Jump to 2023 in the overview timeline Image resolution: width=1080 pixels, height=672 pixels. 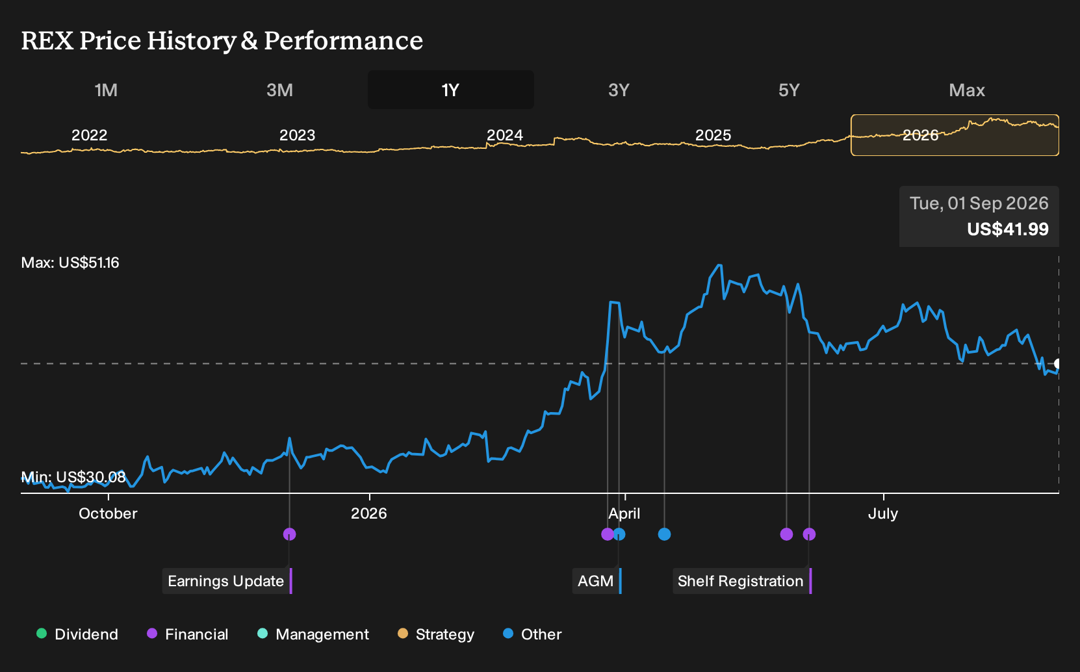297,135
